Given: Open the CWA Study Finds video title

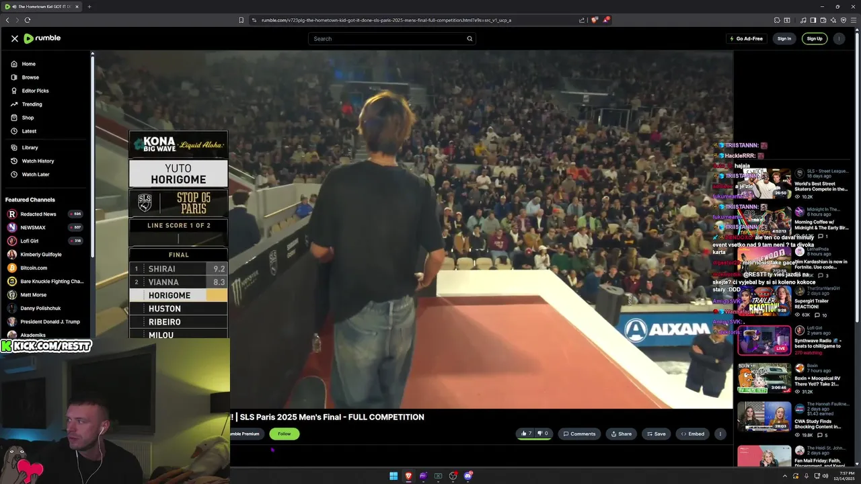Looking at the screenshot, I should pos(817,424).
